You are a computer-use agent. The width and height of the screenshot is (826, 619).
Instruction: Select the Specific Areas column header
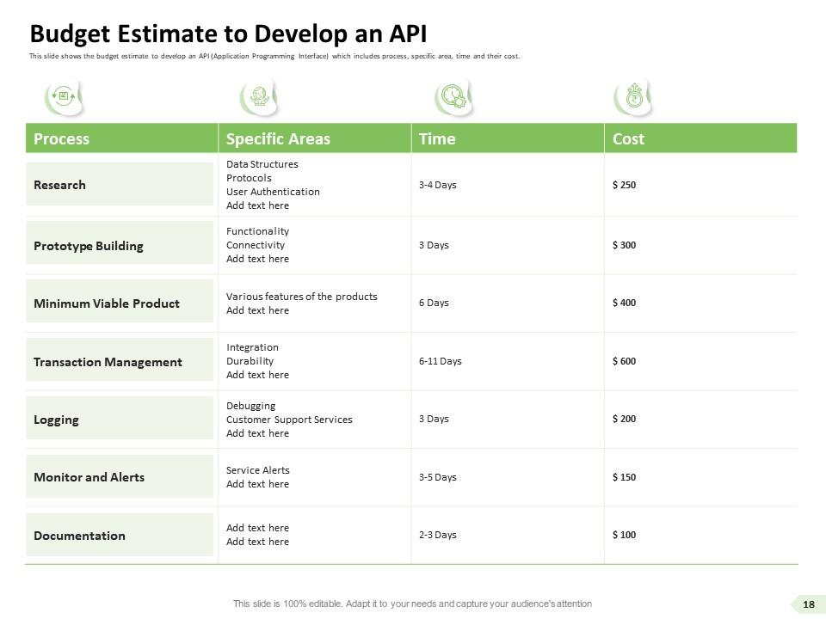(278, 138)
